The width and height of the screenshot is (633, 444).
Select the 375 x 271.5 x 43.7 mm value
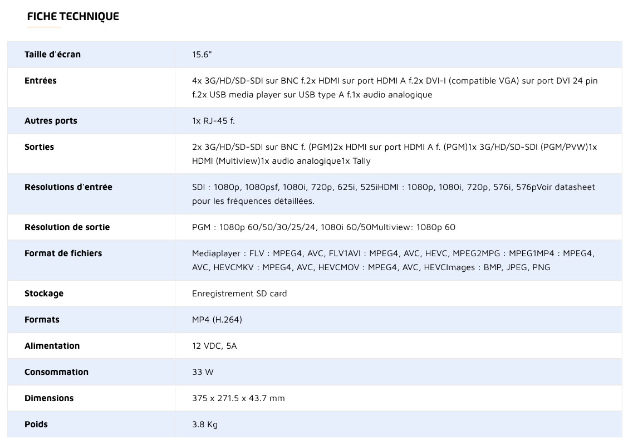pyautogui.click(x=238, y=398)
